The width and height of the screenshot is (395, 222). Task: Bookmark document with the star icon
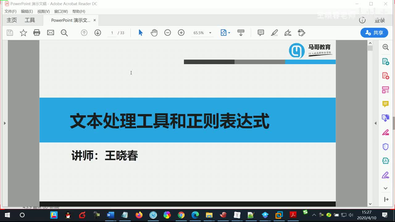(23, 33)
